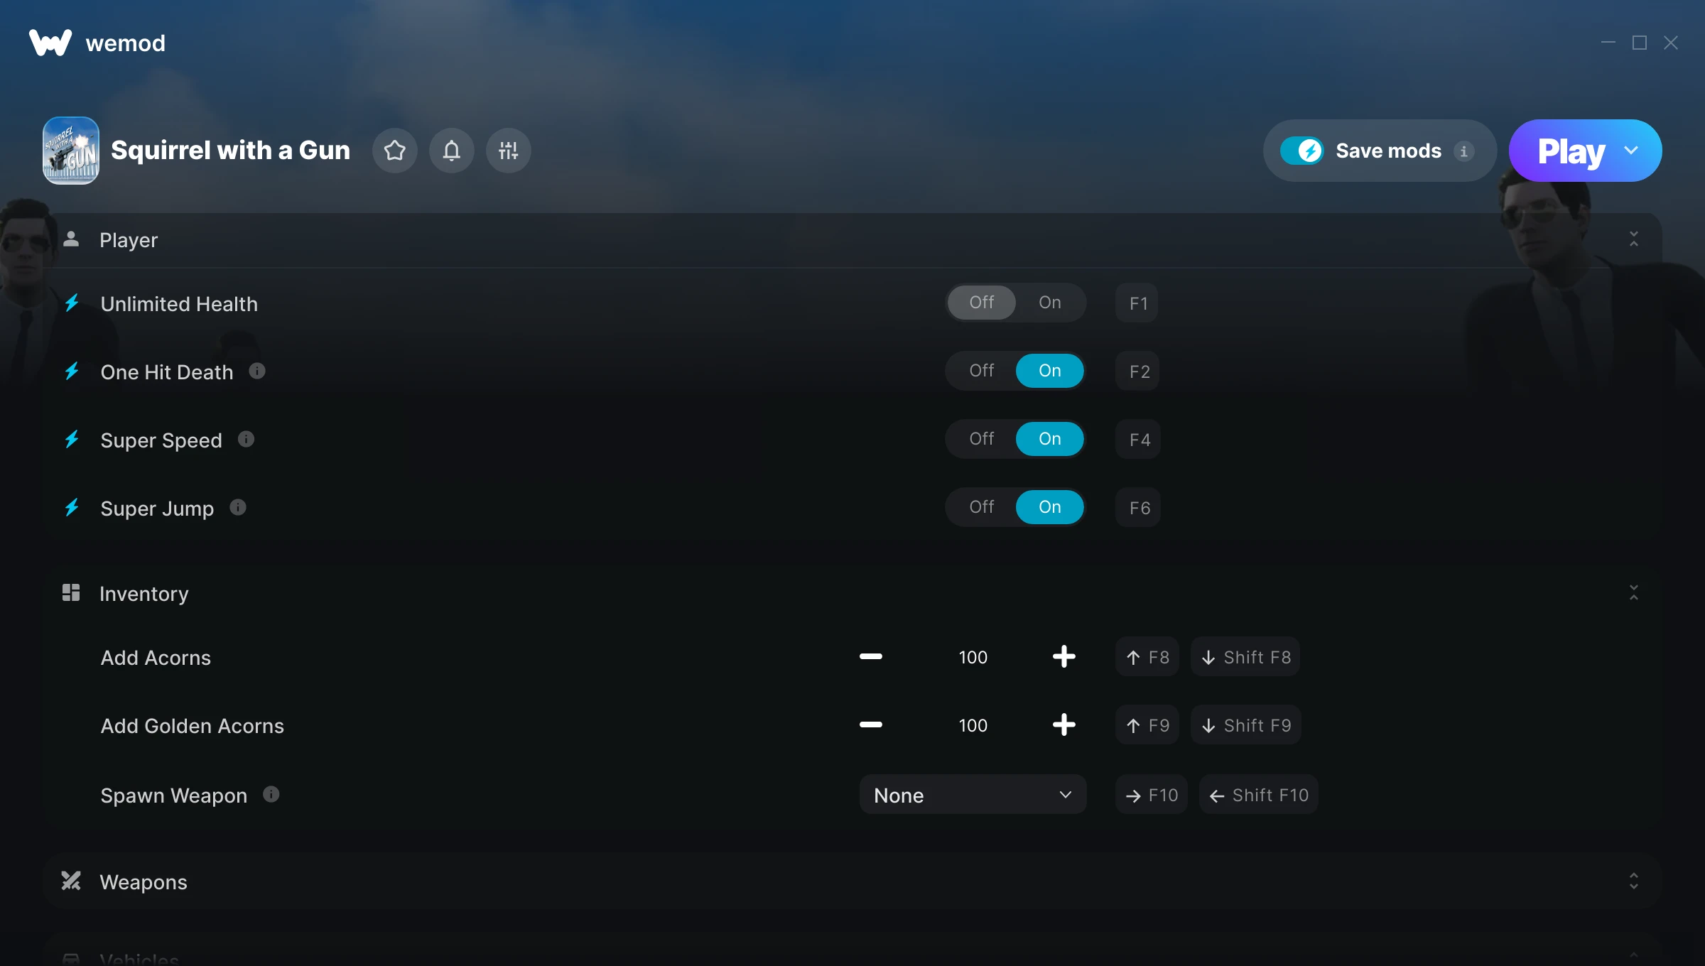The image size is (1705, 966).
Task: Open Play button dropdown arrow
Action: (x=1632, y=151)
